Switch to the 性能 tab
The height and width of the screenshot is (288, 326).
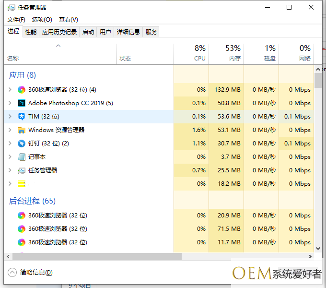[31, 32]
